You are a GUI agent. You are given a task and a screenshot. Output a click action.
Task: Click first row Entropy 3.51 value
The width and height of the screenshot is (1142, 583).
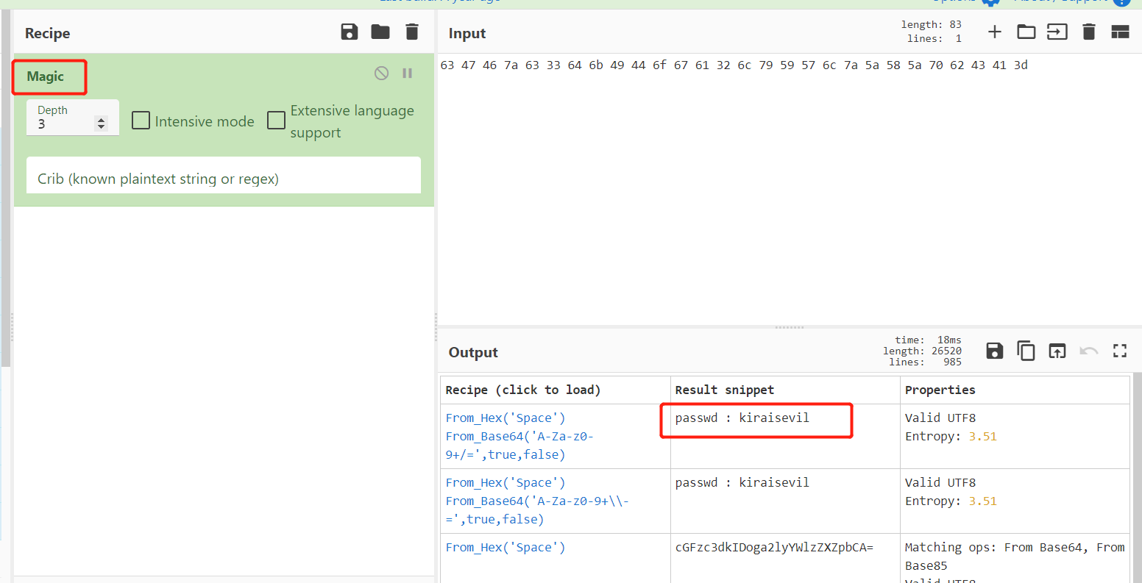[982, 436]
